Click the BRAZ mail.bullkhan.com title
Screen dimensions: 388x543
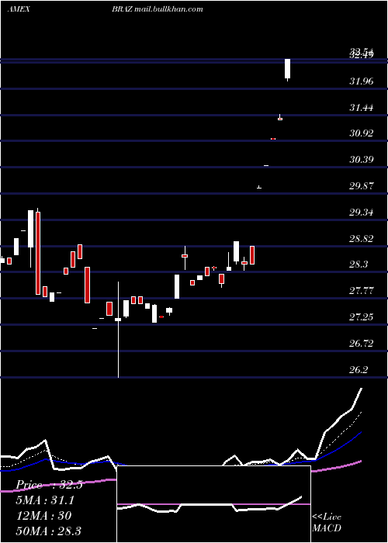pos(158,9)
